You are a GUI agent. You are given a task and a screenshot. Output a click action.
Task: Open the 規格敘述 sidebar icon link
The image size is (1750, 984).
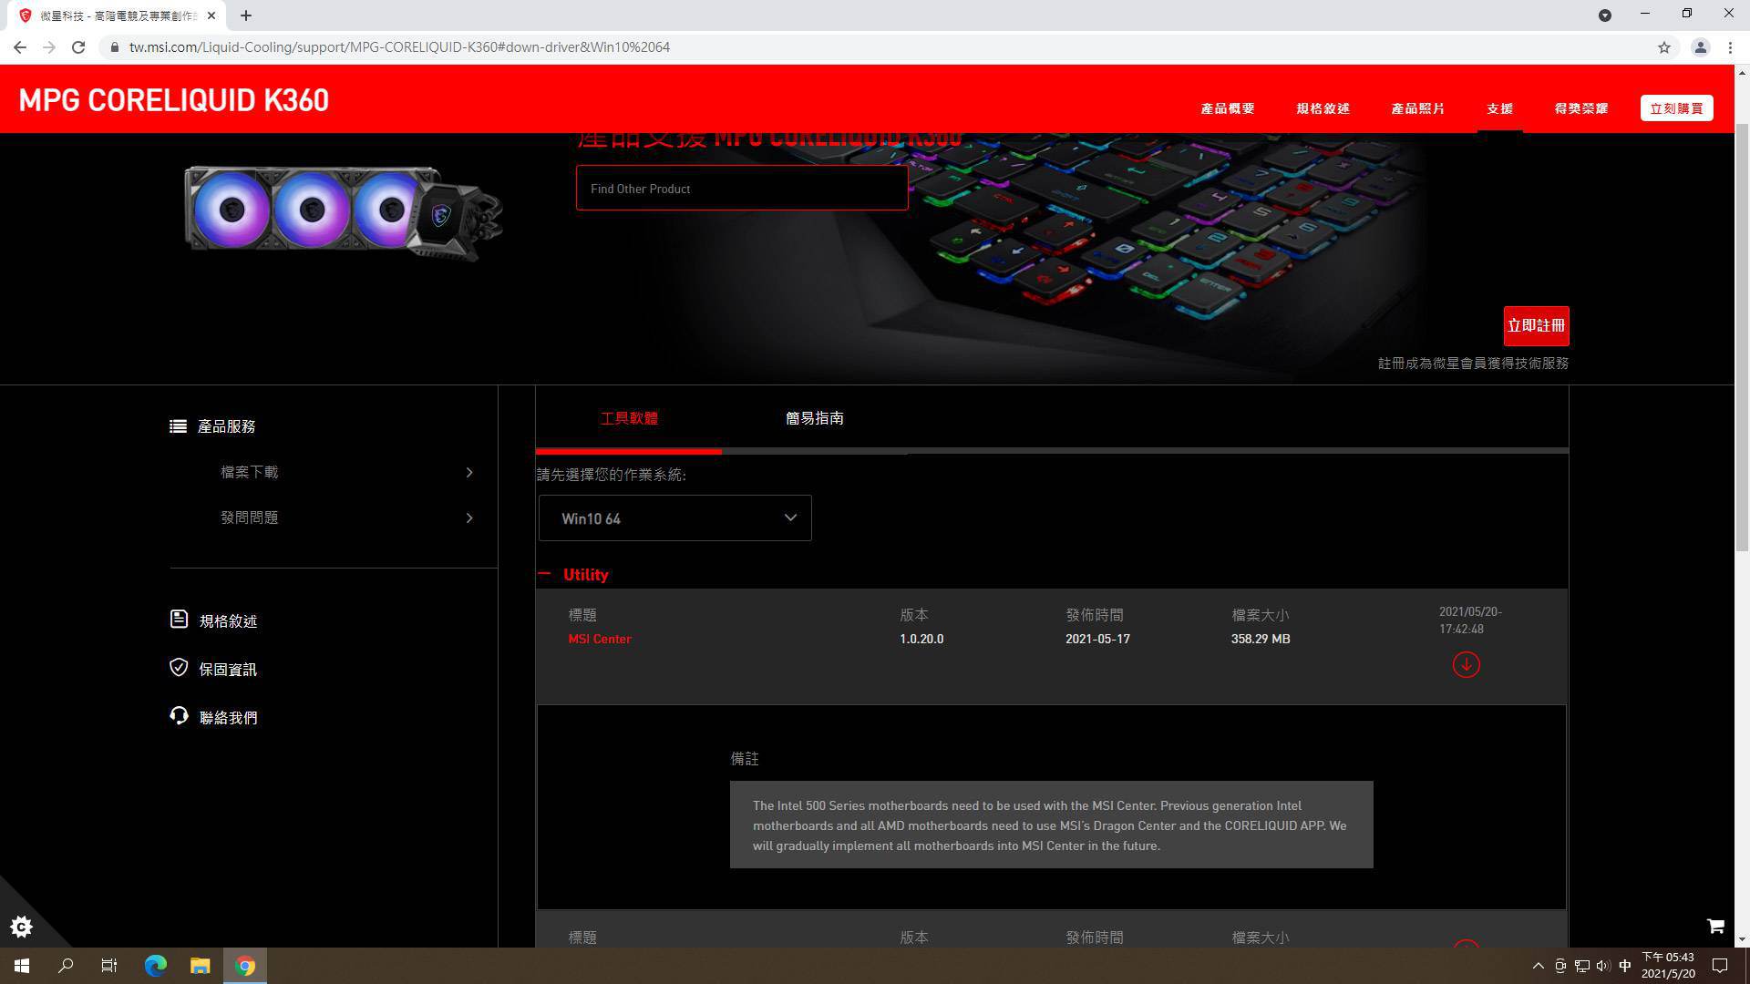[179, 620]
